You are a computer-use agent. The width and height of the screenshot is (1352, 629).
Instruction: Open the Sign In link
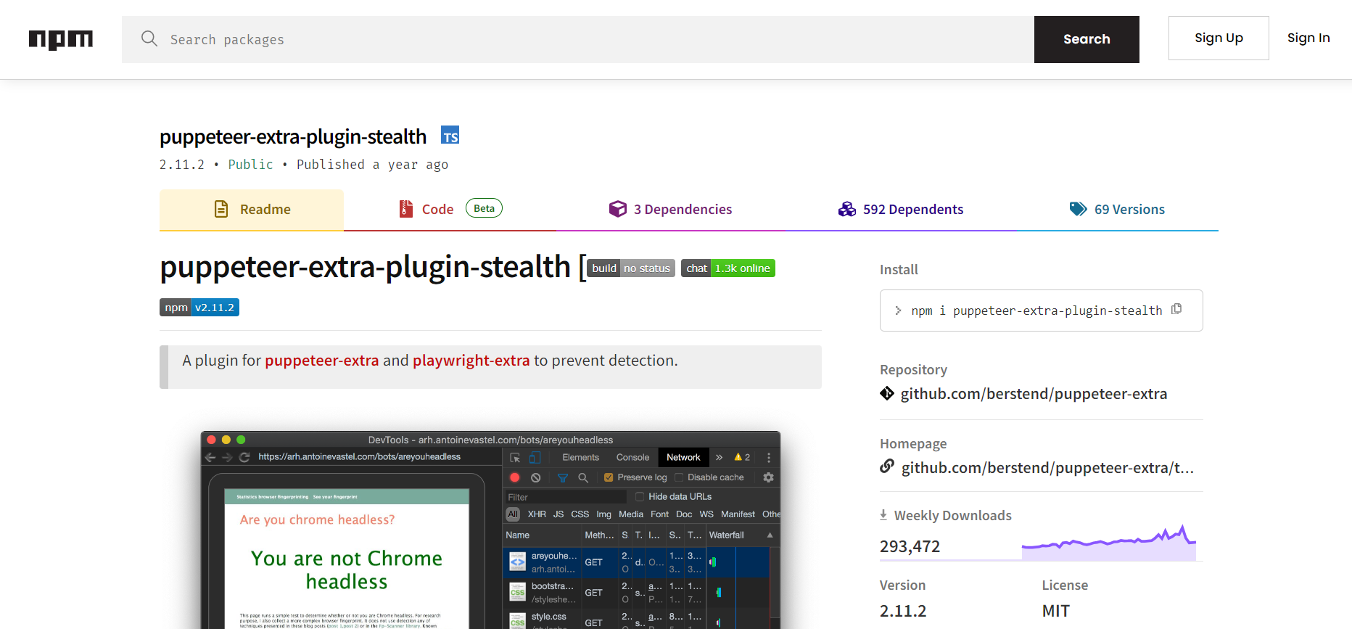[x=1308, y=38]
